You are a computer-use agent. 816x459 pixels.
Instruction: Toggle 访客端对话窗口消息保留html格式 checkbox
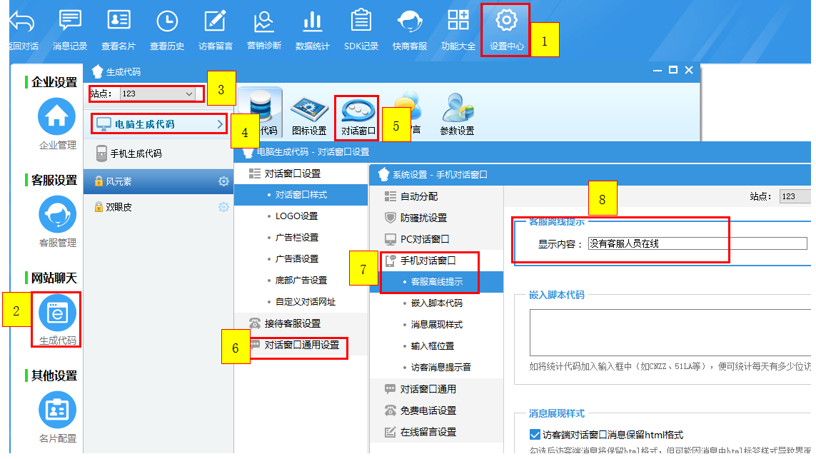[535, 435]
